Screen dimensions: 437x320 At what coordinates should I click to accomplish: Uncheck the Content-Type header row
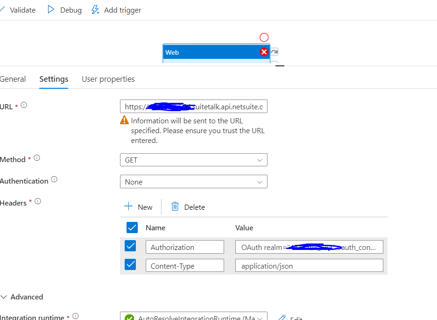coord(132,265)
